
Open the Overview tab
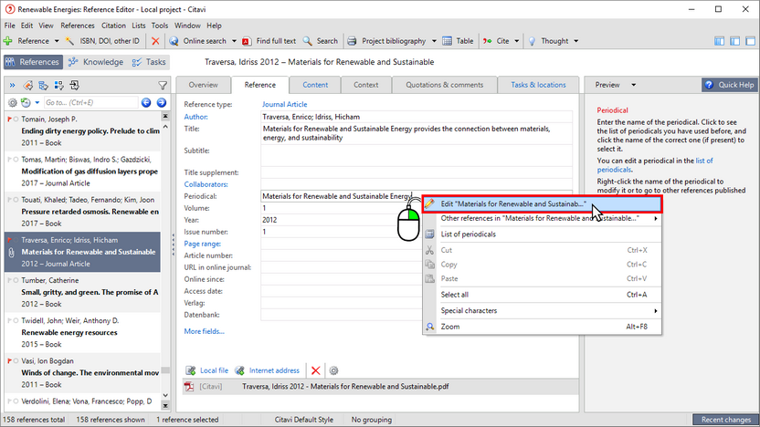coord(203,85)
